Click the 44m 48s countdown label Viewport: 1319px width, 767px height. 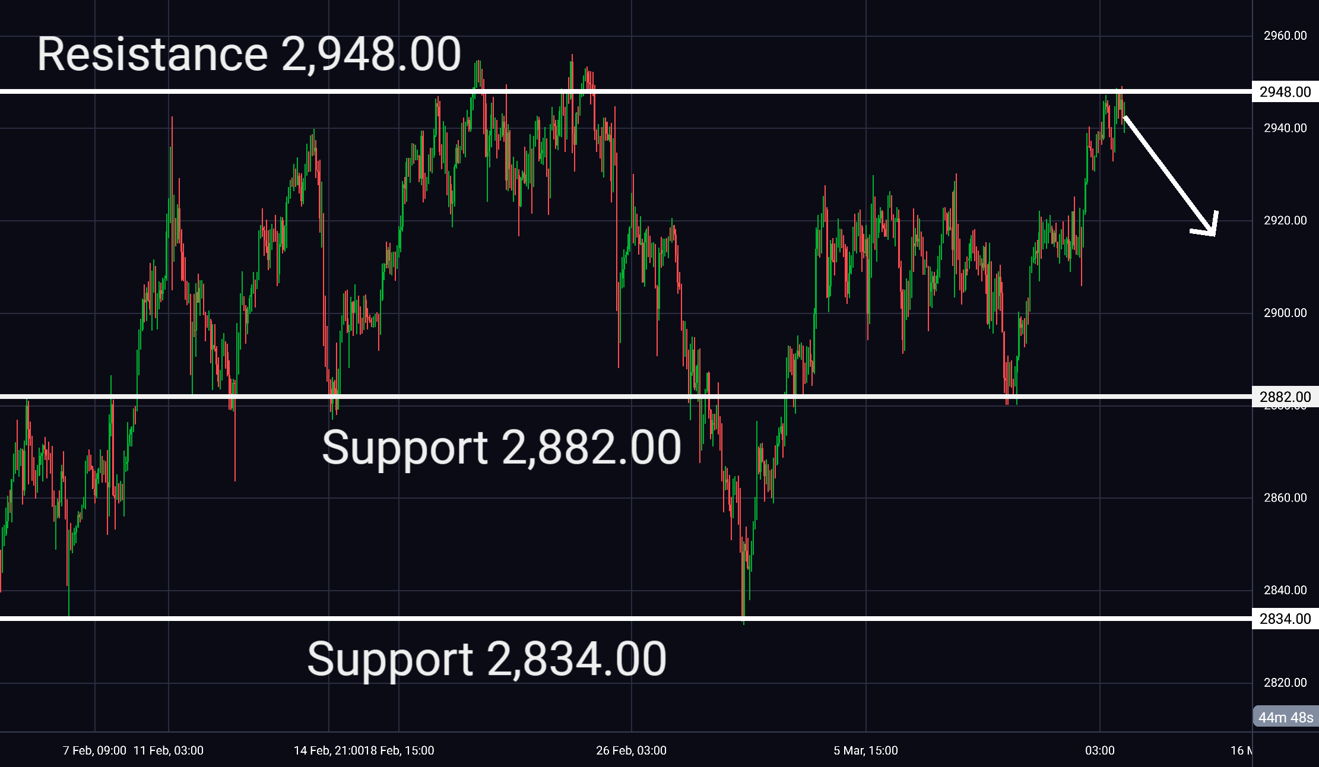tap(1286, 717)
